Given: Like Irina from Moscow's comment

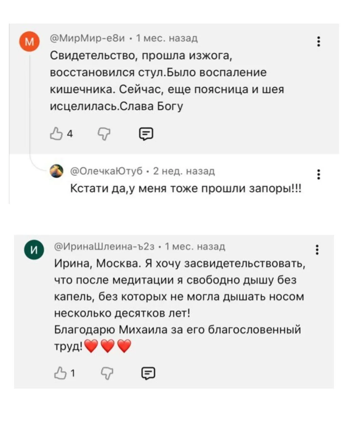Looking at the screenshot, I should click(x=60, y=373).
